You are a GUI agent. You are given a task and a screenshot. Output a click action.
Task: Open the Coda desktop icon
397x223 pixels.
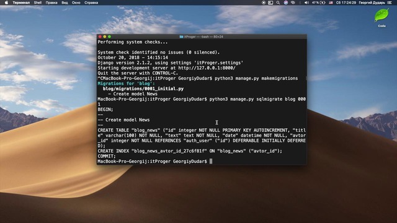381,17
